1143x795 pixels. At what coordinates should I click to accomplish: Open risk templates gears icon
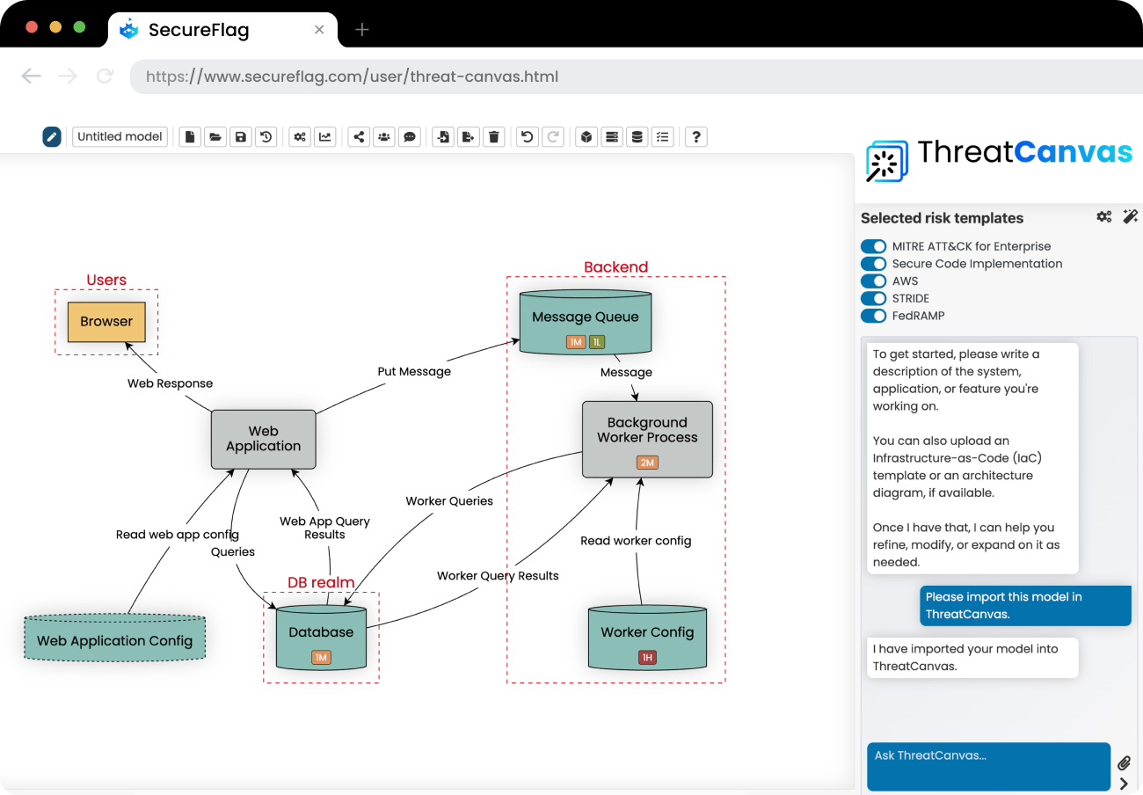(1104, 217)
